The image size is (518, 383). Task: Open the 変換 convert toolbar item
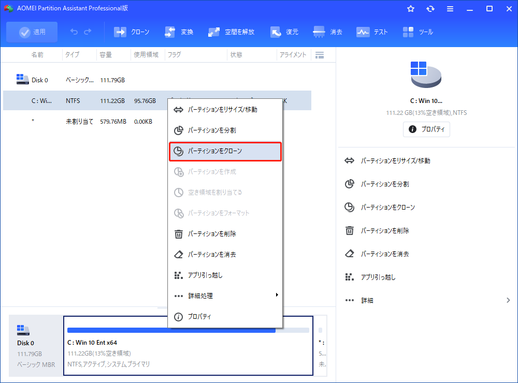click(179, 32)
